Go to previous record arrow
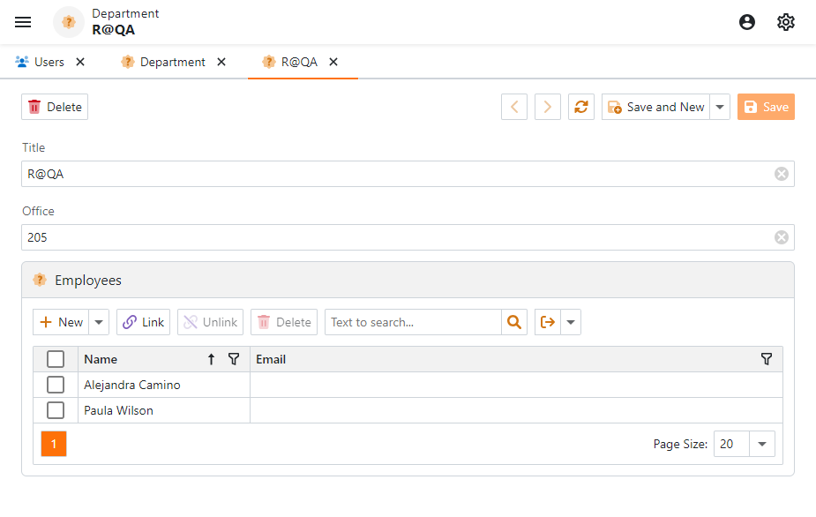 pyautogui.click(x=514, y=107)
